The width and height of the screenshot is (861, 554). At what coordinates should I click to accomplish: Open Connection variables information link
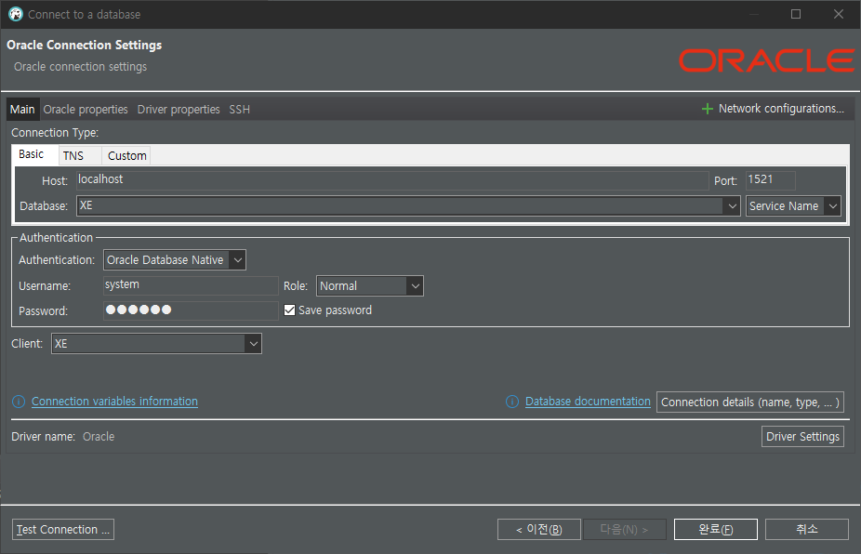[x=114, y=402]
